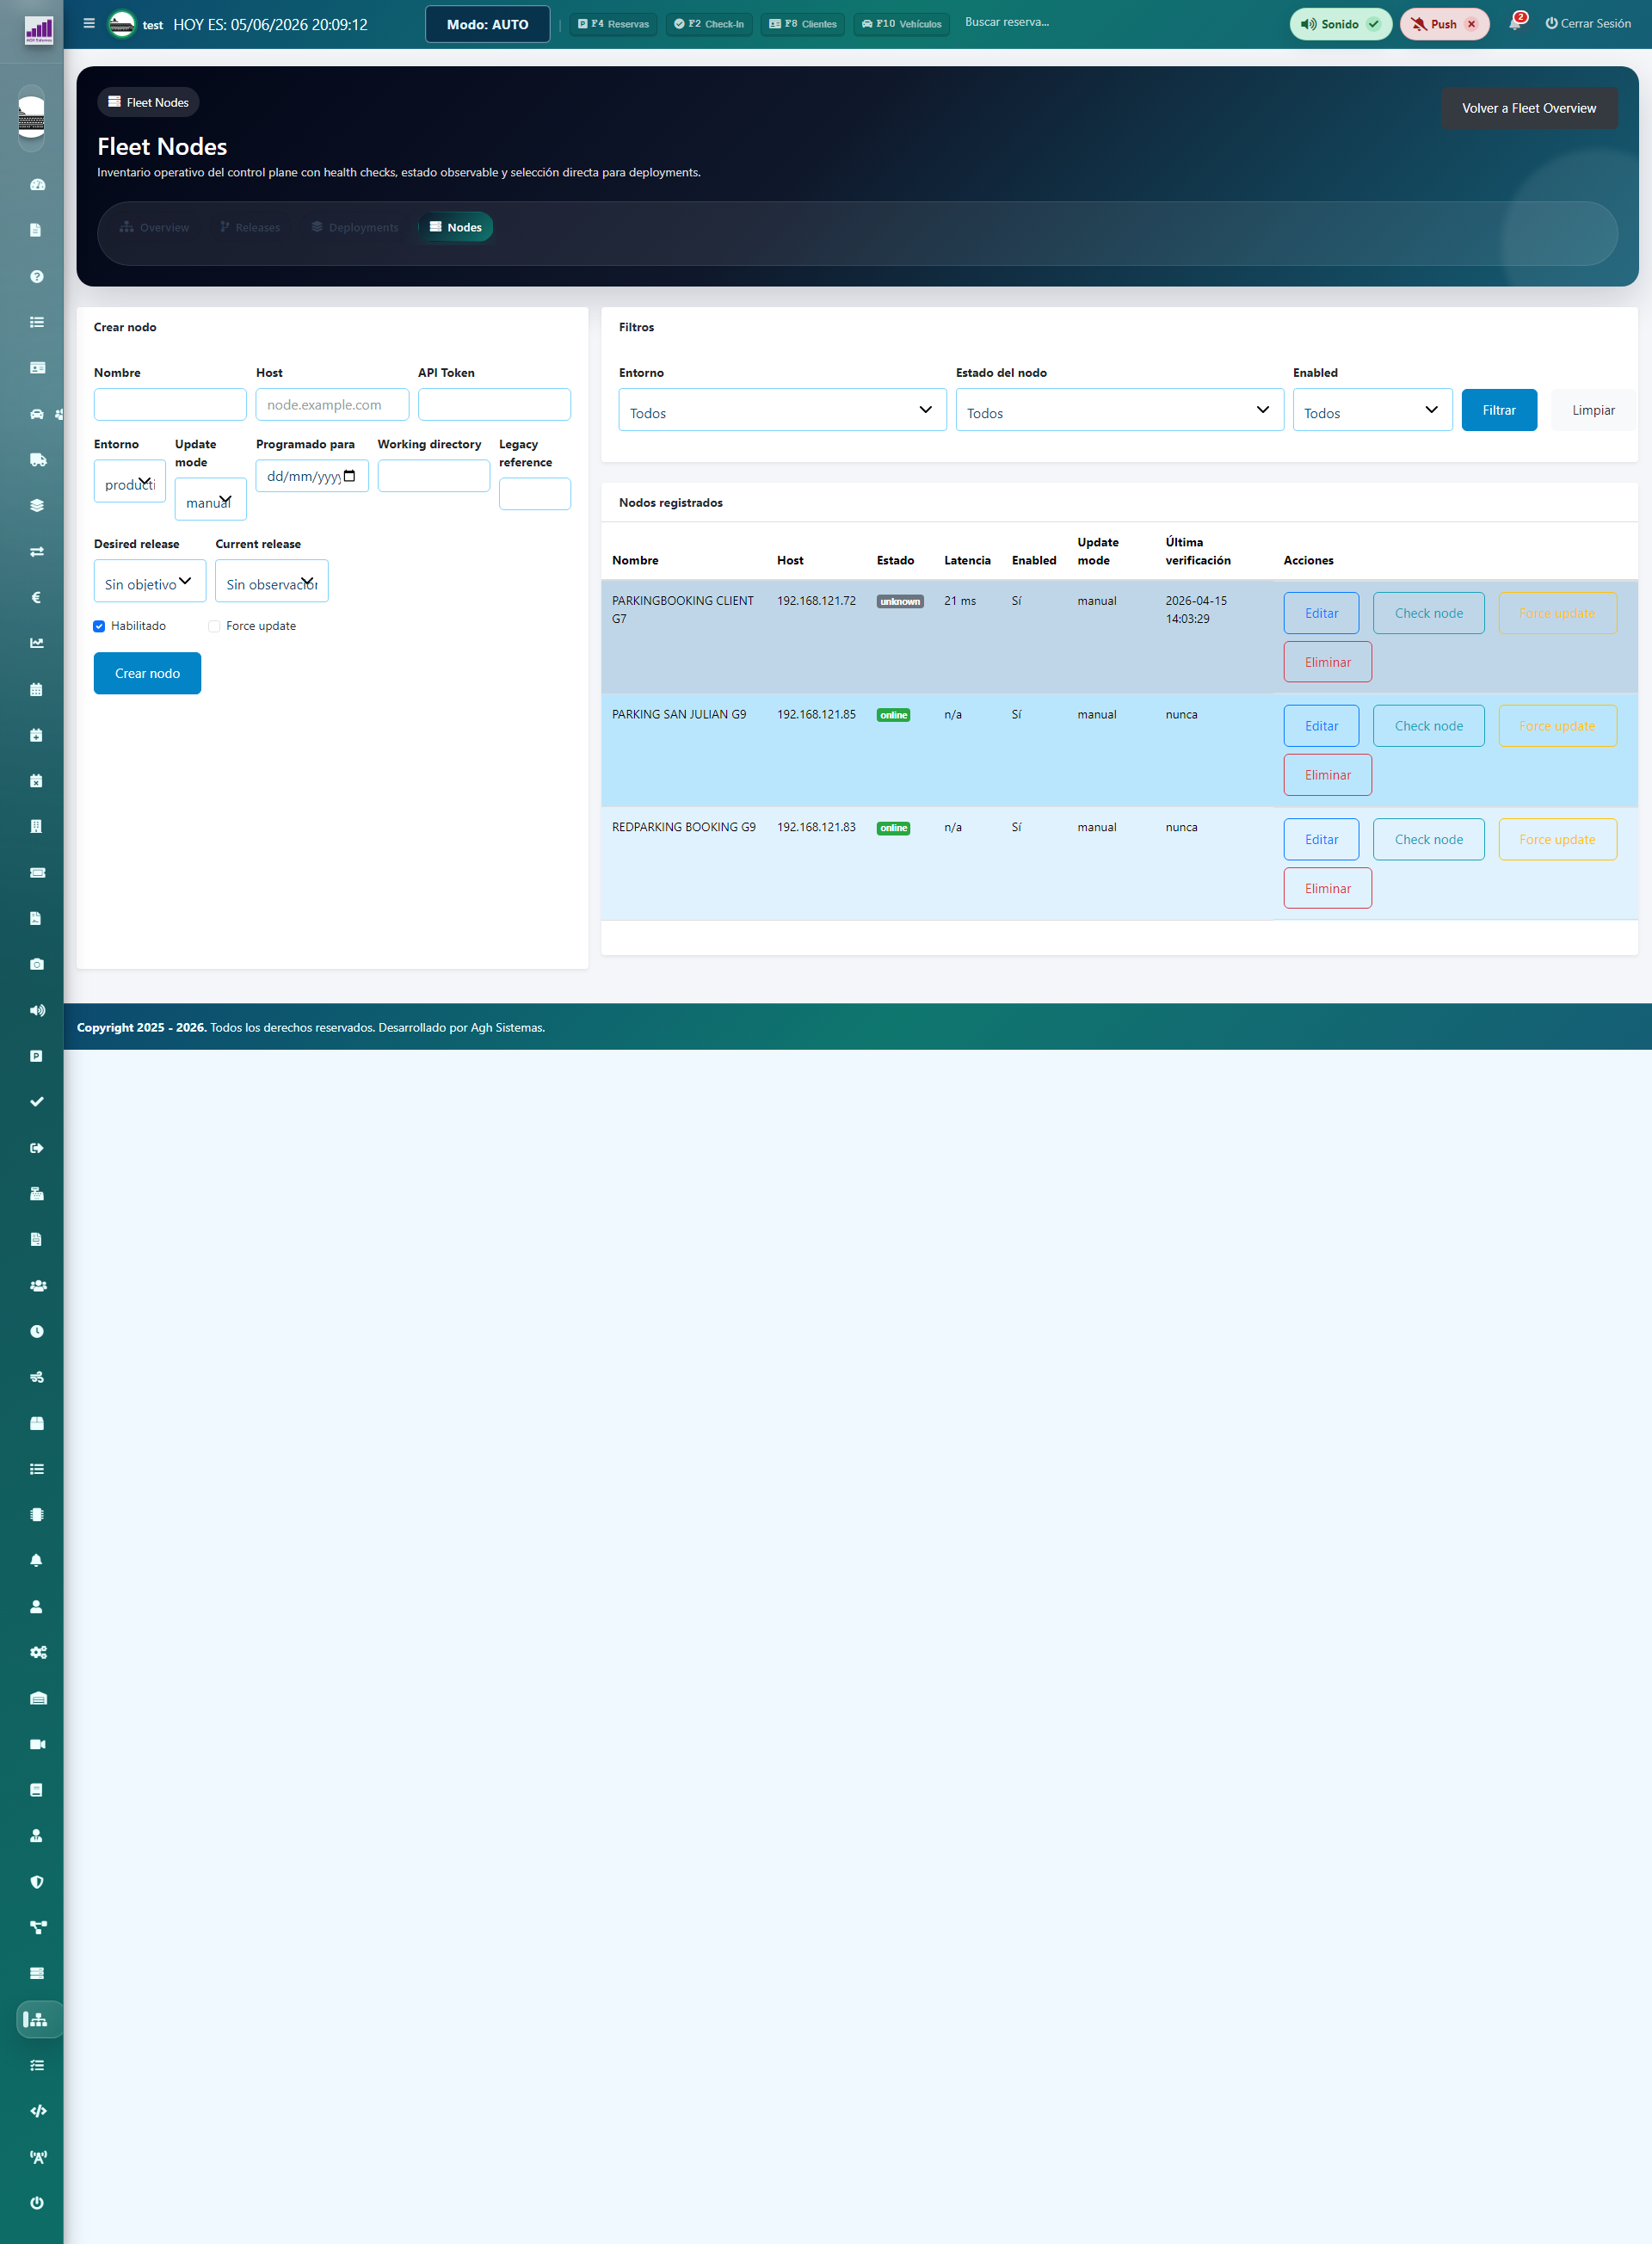The height and width of the screenshot is (2244, 1652).
Task: Open the dashboard gauge sidebar icon
Action: tap(37, 184)
